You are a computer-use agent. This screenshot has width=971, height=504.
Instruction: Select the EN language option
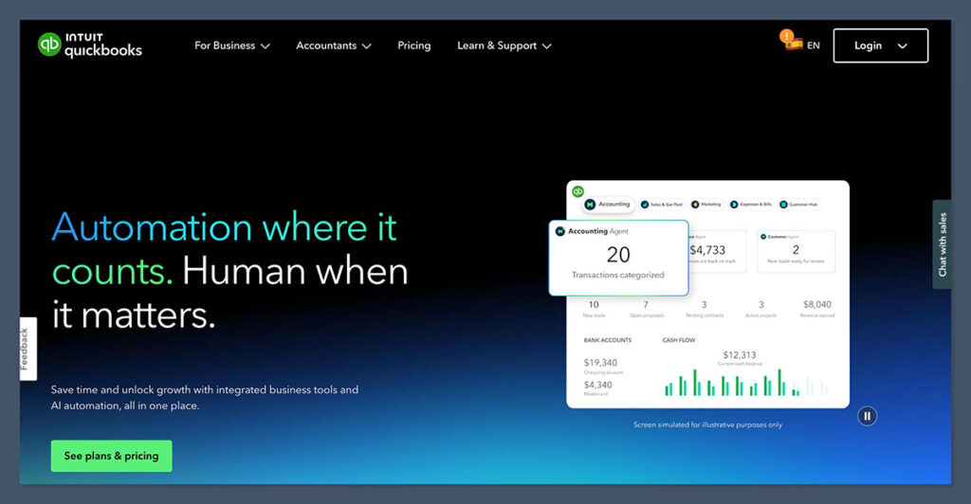pos(813,45)
